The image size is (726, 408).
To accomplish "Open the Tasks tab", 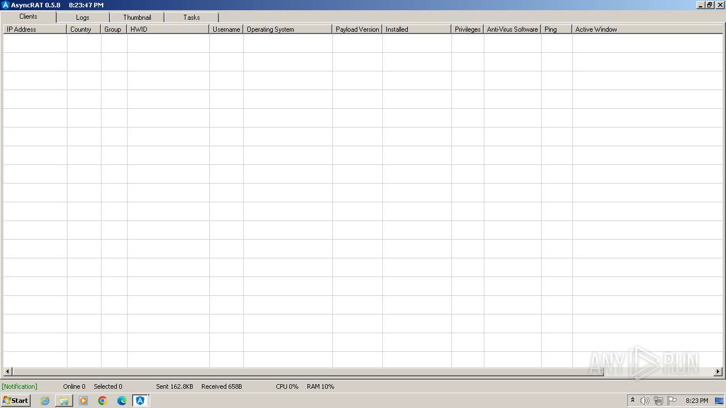I will [x=192, y=18].
